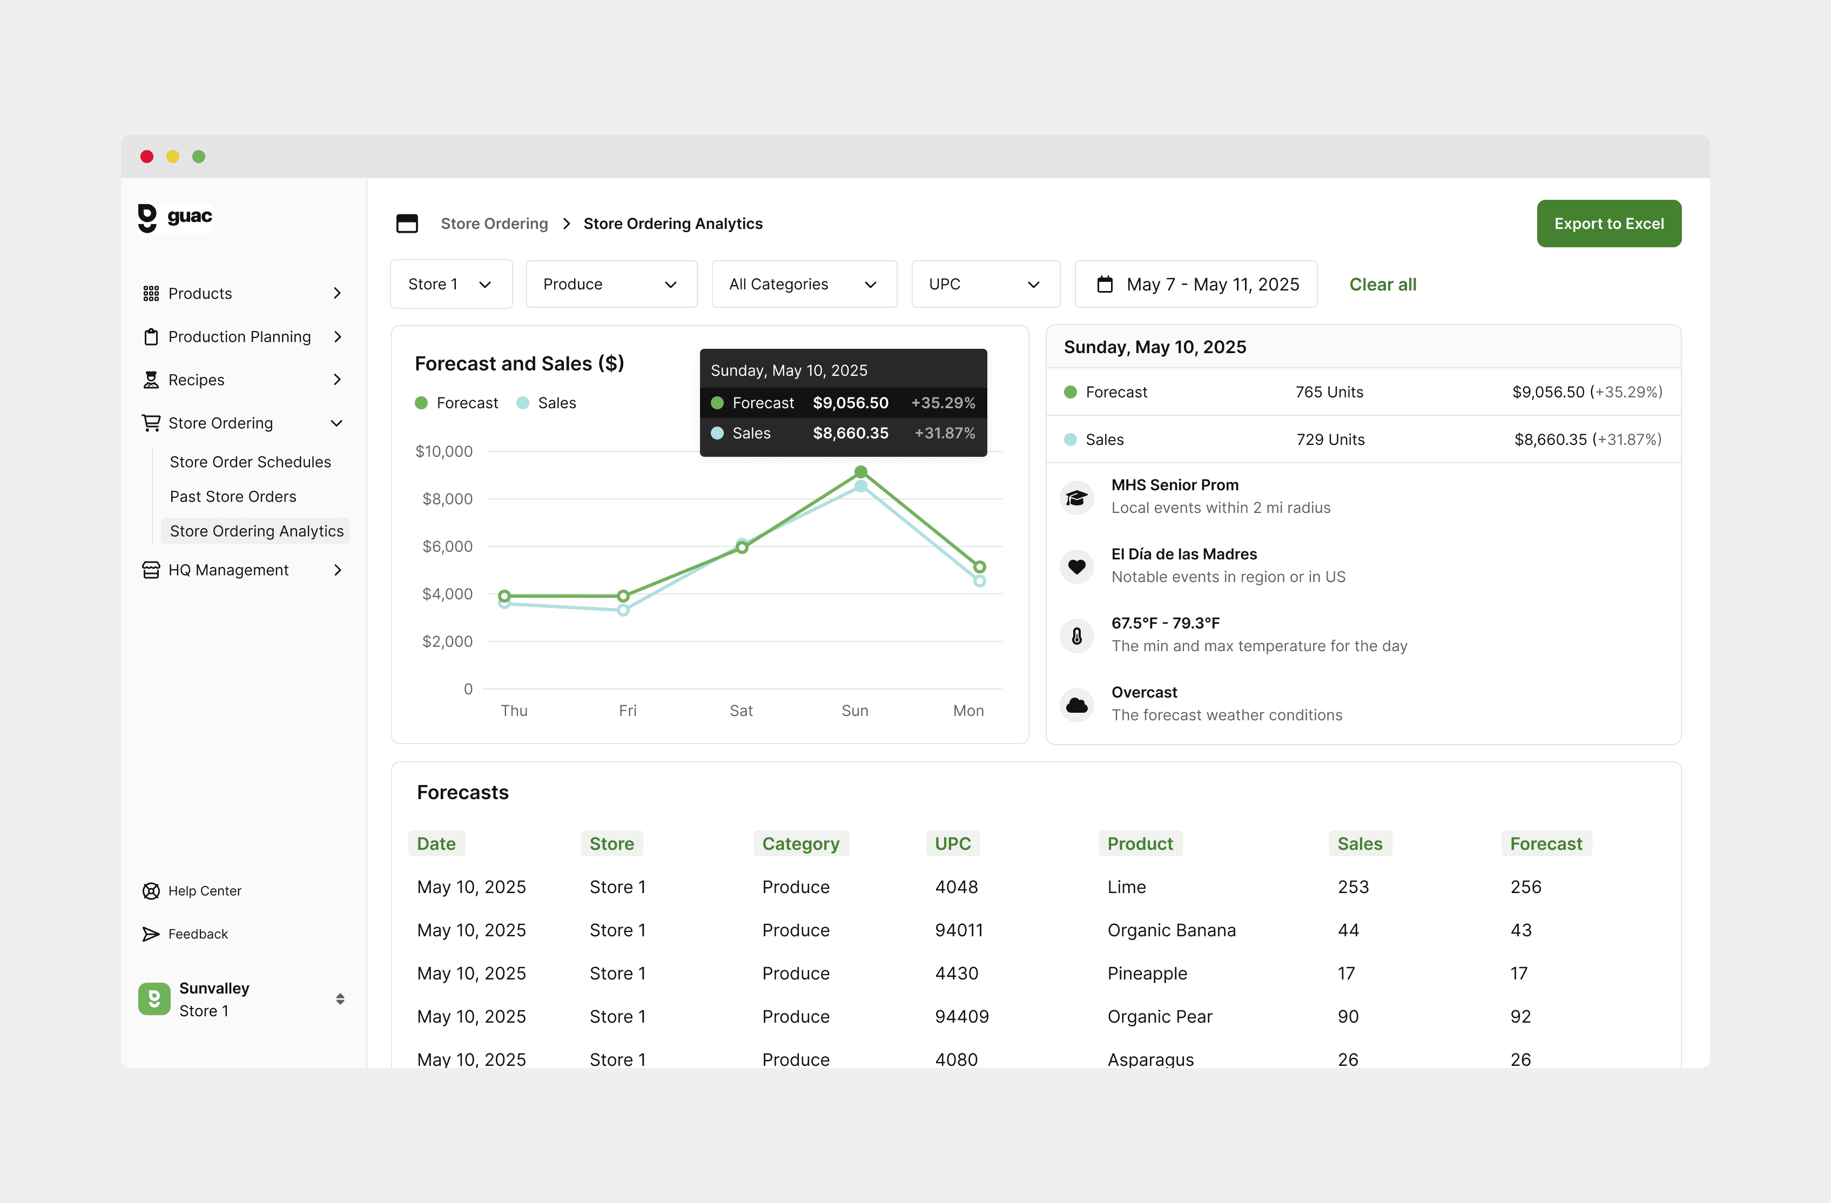
Task: Click the graduation cap event icon
Action: (1076, 497)
